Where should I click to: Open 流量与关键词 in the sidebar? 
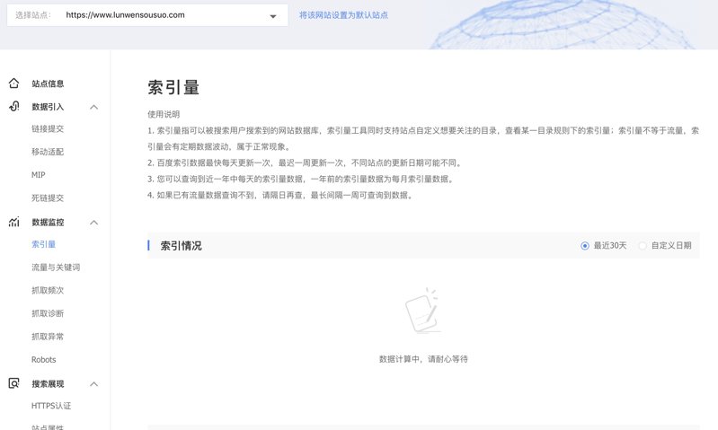(x=56, y=268)
